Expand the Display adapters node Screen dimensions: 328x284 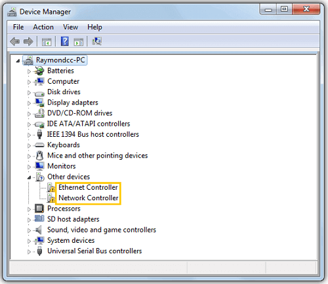(29, 103)
